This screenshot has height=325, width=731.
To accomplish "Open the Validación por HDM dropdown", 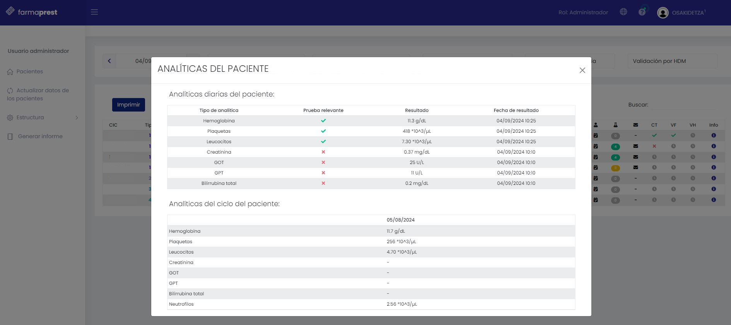I will click(x=672, y=61).
